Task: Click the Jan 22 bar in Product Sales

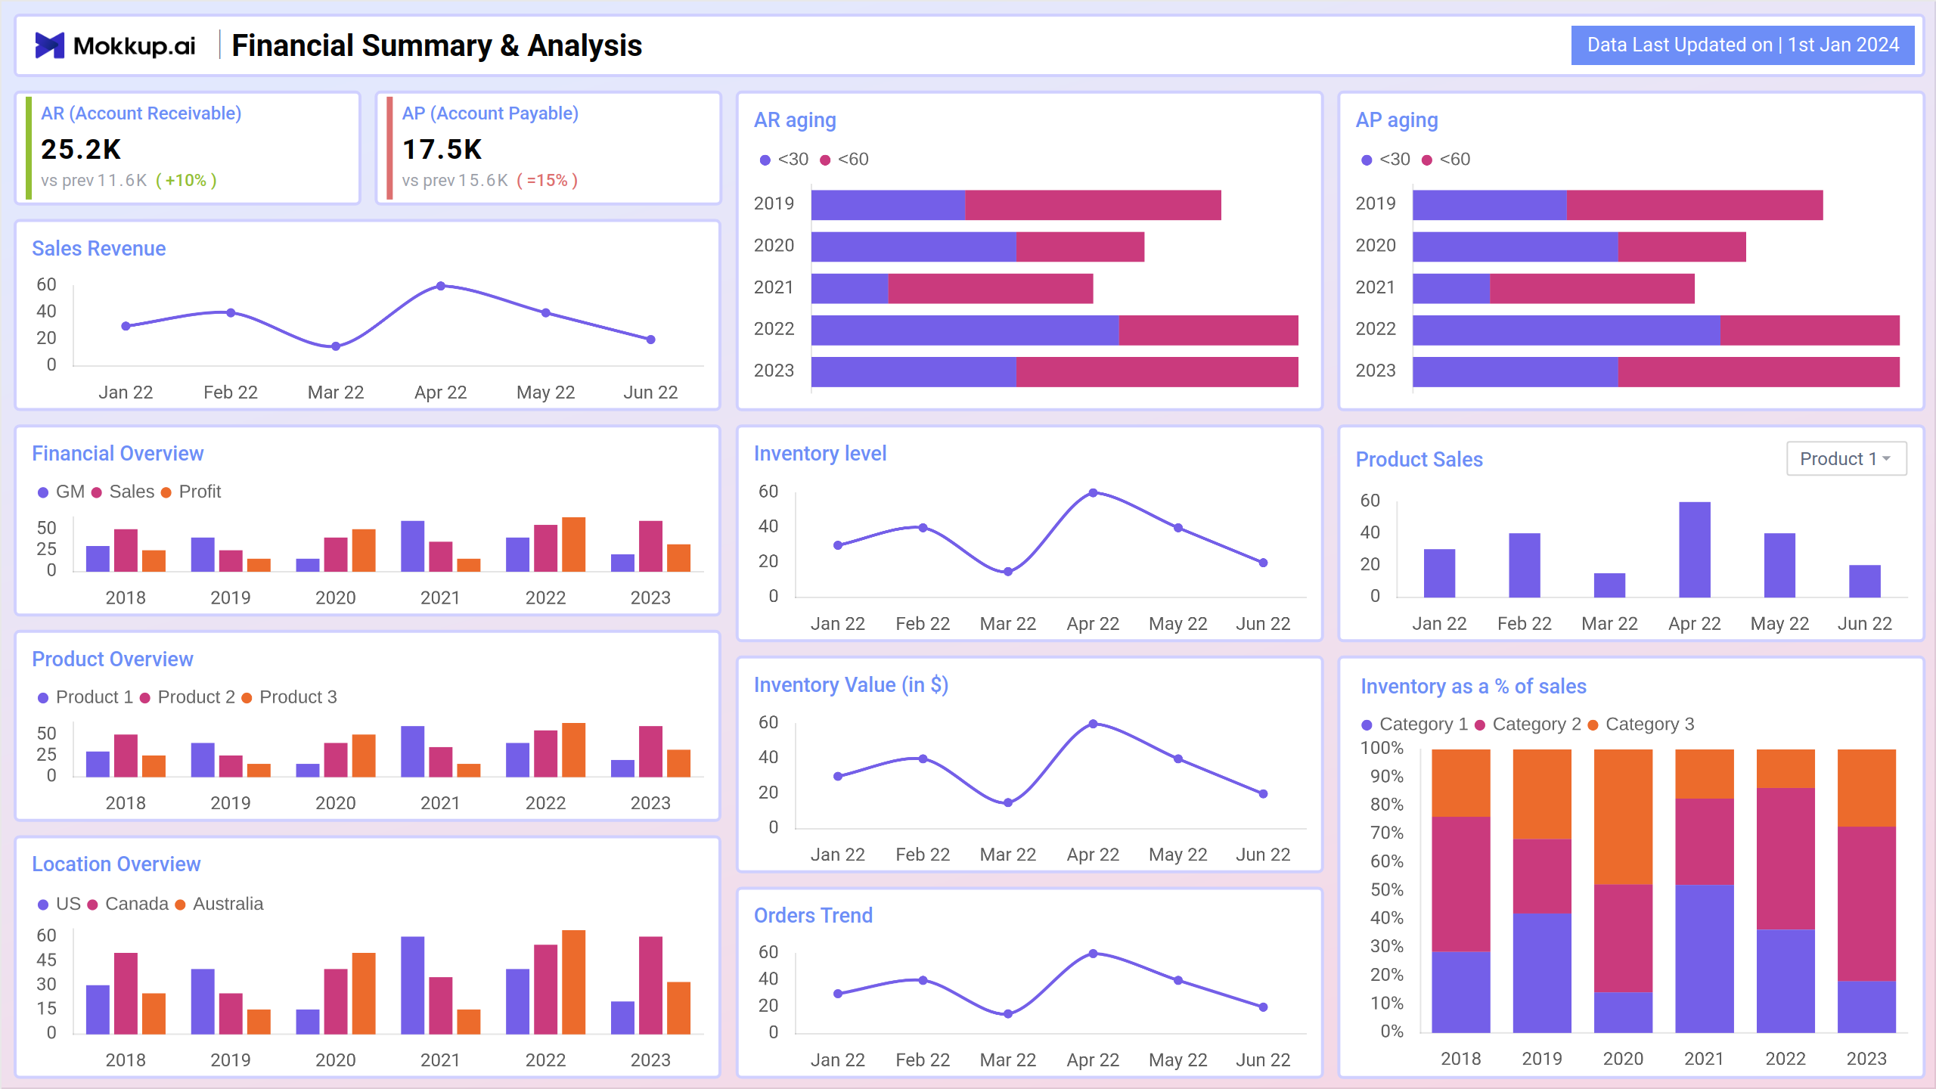Action: [1439, 573]
